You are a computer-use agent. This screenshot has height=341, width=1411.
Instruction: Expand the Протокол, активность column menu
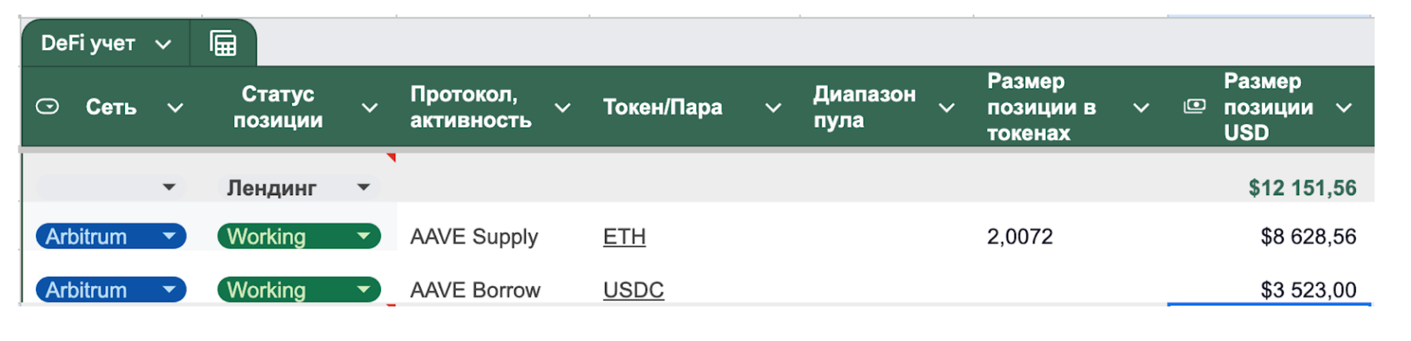click(x=562, y=108)
